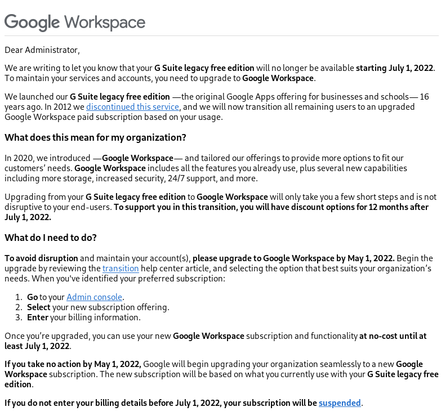
Task: Click the phrase '24/7 support, and more.'
Action: [213, 178]
